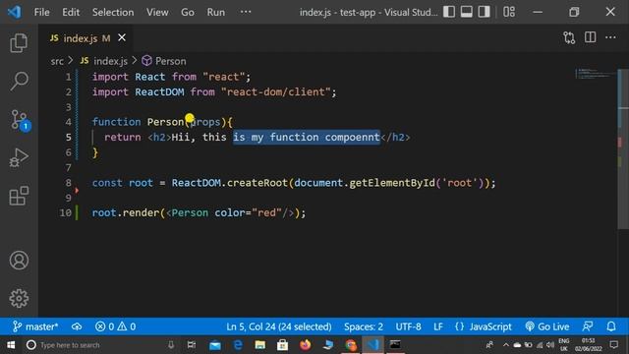
Task: Open the Run menu
Action: click(x=216, y=12)
